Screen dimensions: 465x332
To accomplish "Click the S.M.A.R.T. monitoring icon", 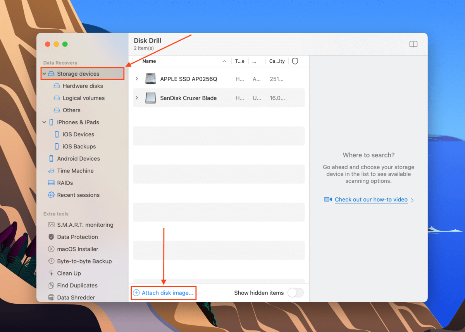I will click(51, 225).
